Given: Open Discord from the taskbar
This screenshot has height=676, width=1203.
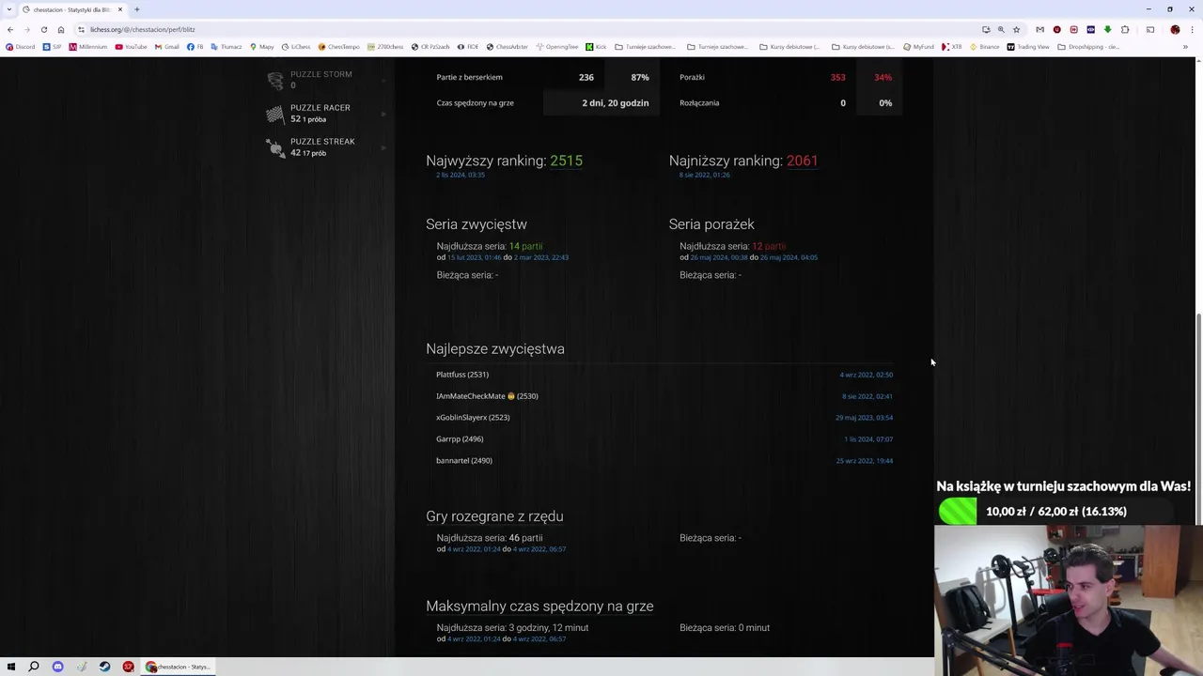Looking at the screenshot, I should click(x=57, y=667).
